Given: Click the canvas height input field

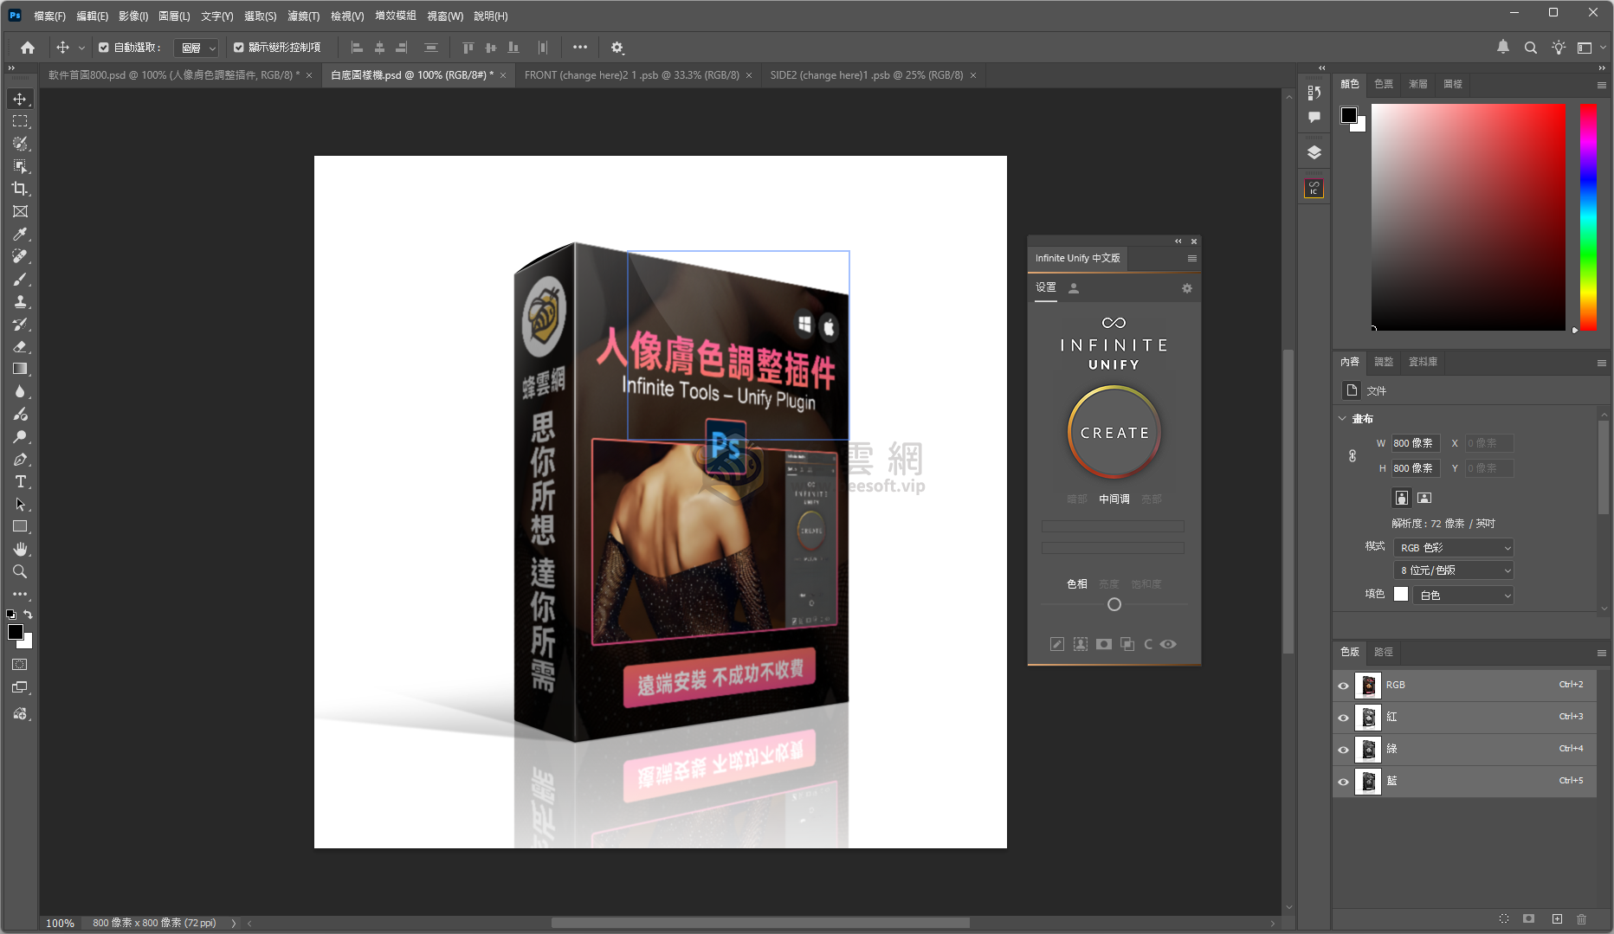Looking at the screenshot, I should pos(1415,468).
